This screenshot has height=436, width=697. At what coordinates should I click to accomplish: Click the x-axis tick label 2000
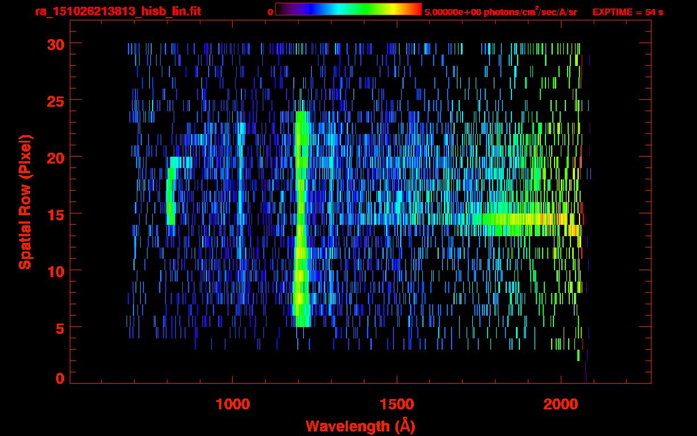(561, 404)
